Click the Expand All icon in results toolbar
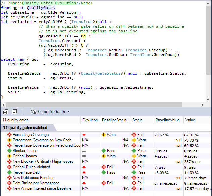Image resolution: width=212 pixels, height=196 pixels. 6,112
